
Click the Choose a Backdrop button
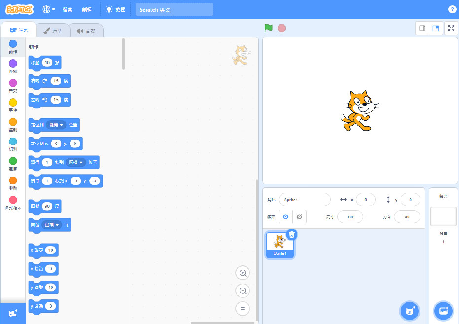click(443, 311)
